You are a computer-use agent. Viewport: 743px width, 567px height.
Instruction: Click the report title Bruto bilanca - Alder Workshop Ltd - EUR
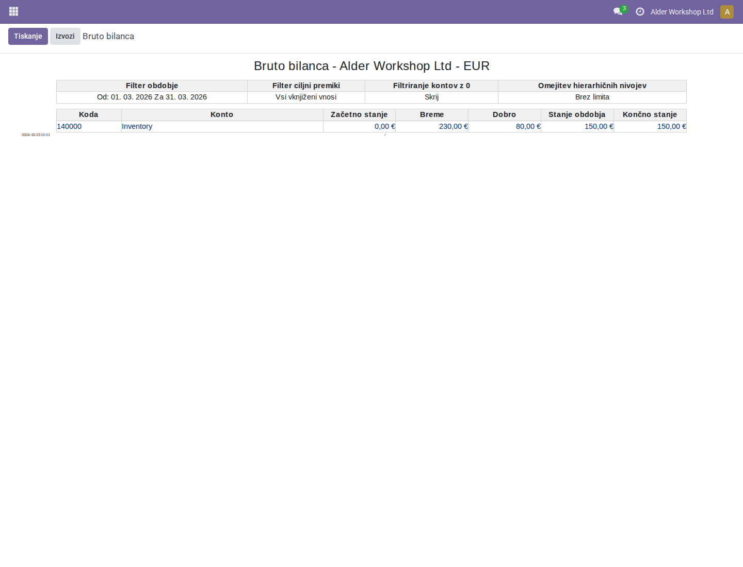372,66
